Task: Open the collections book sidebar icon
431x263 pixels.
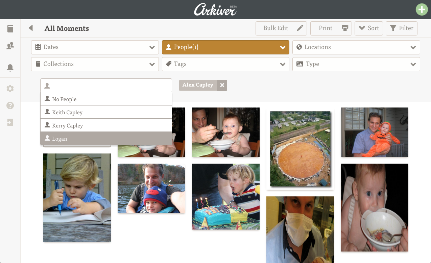Action: 10,29
